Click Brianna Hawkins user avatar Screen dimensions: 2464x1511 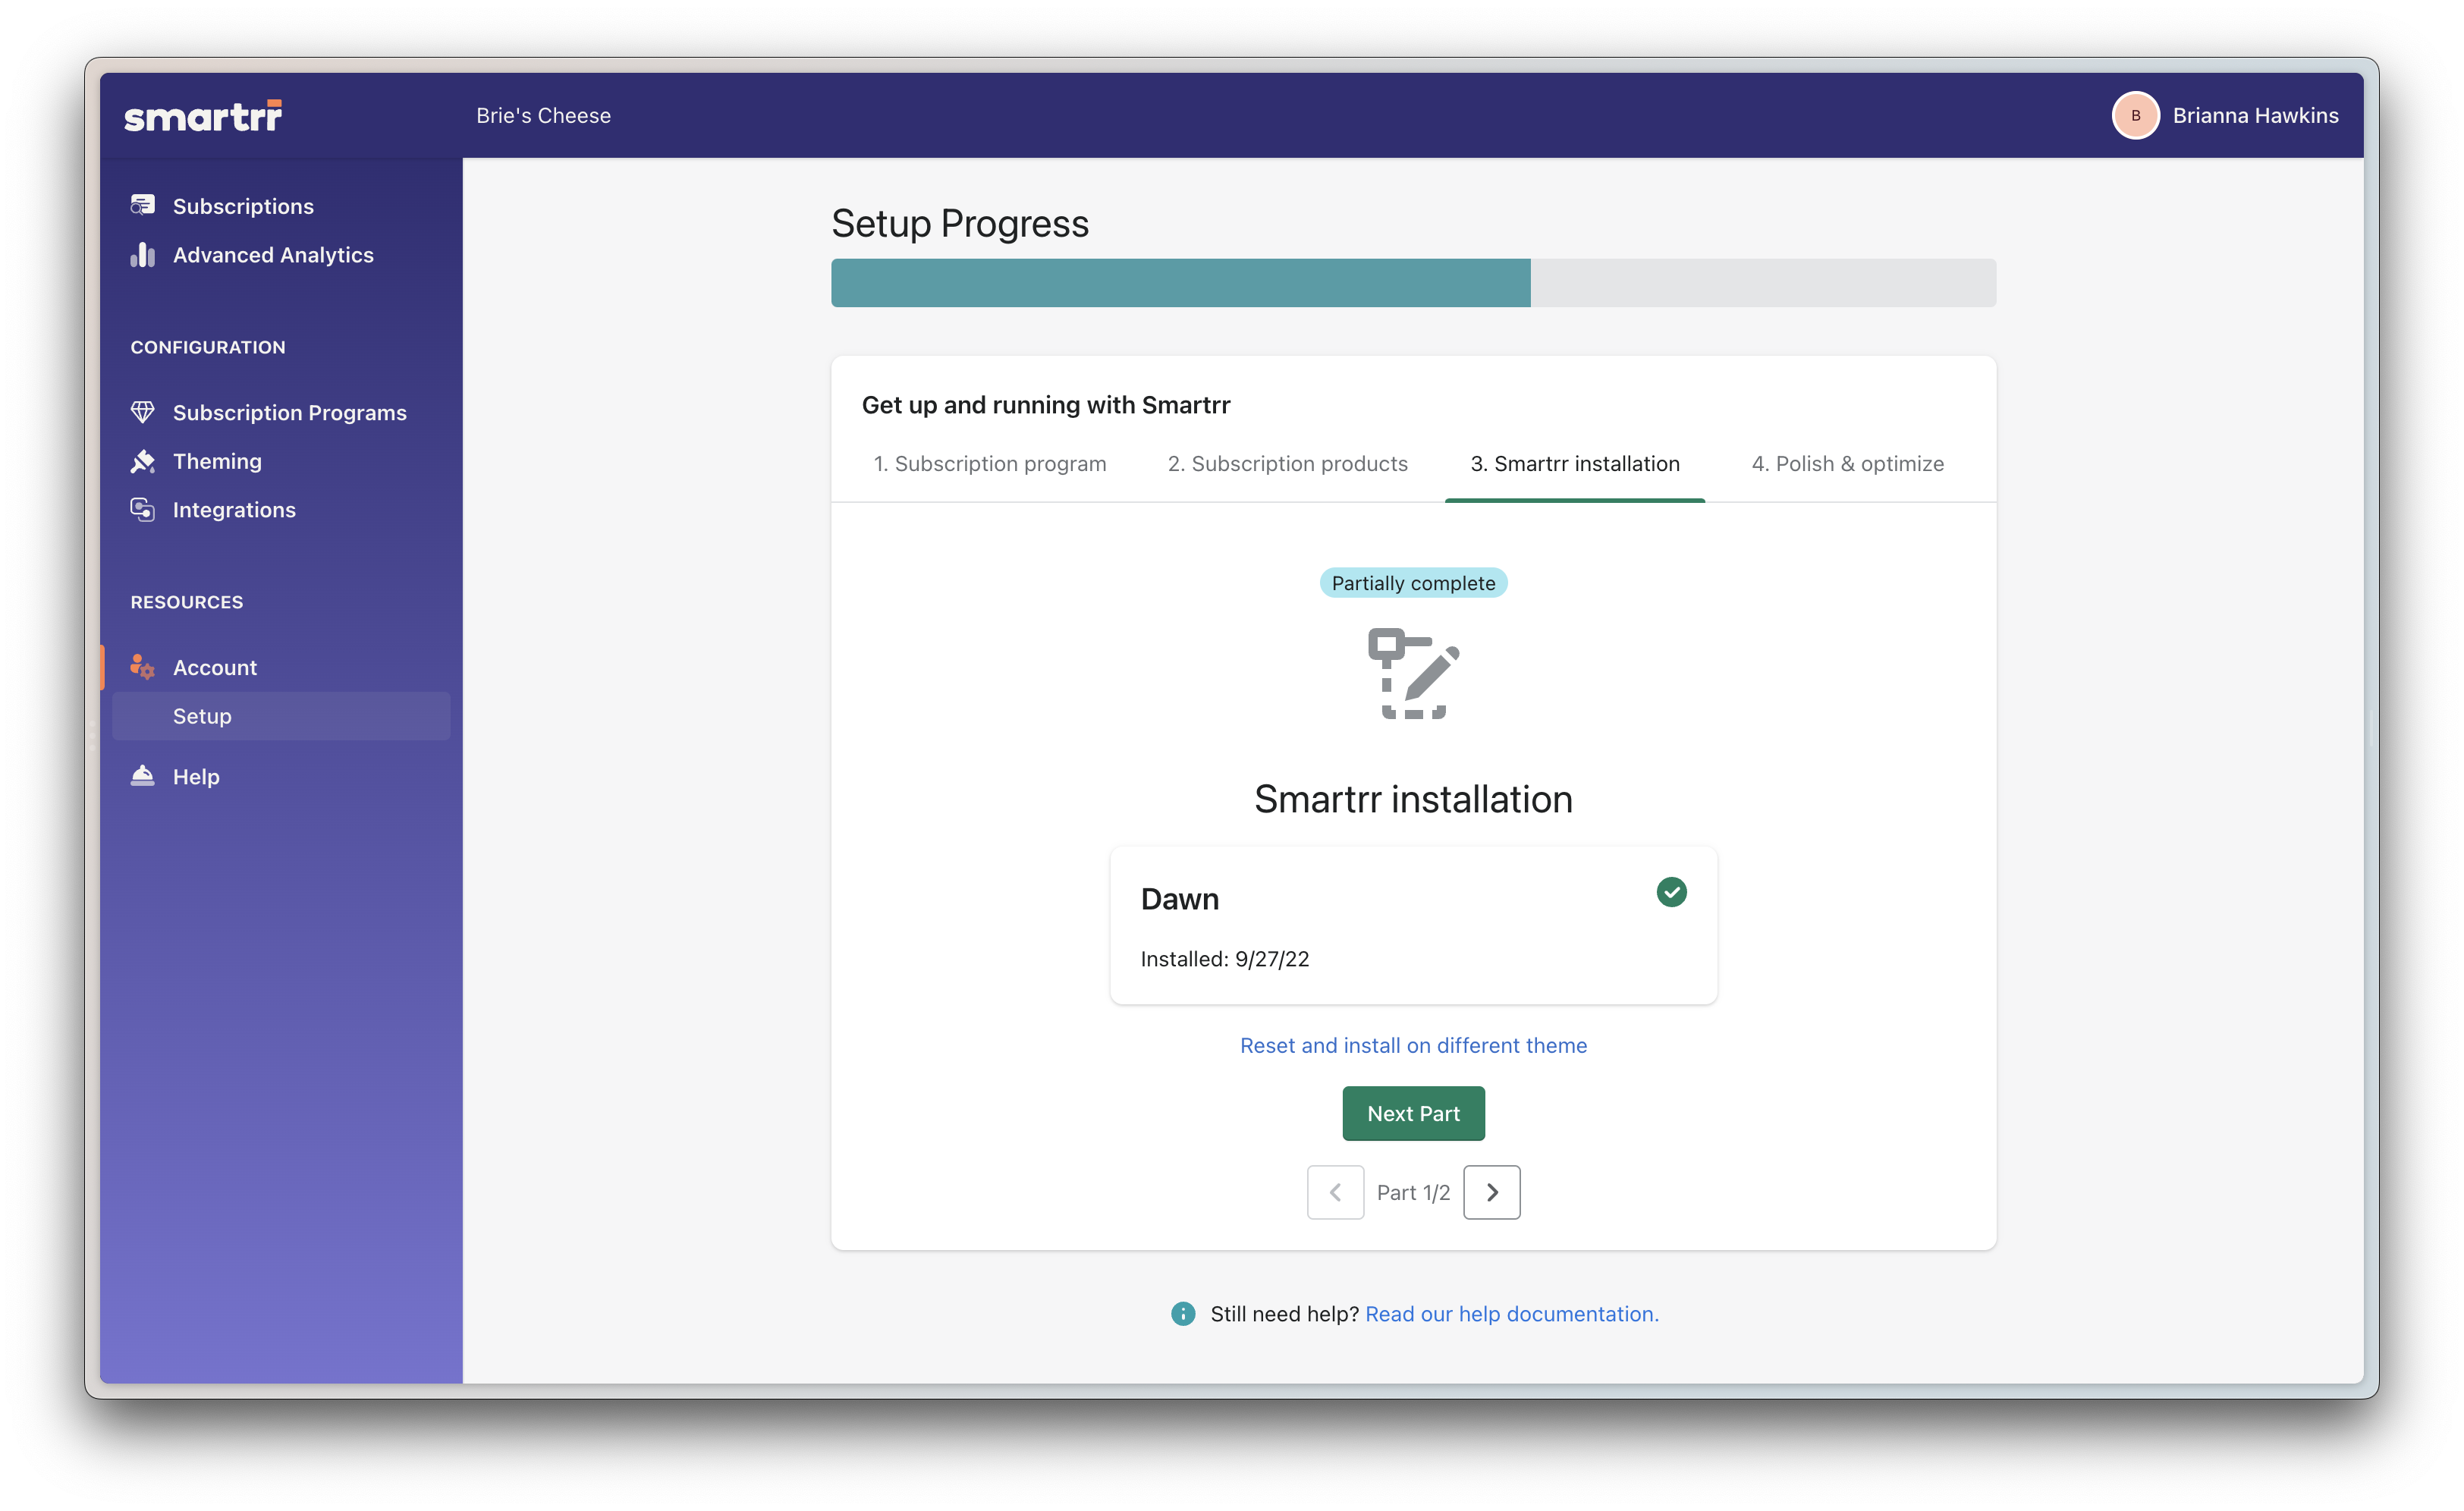[2135, 116]
